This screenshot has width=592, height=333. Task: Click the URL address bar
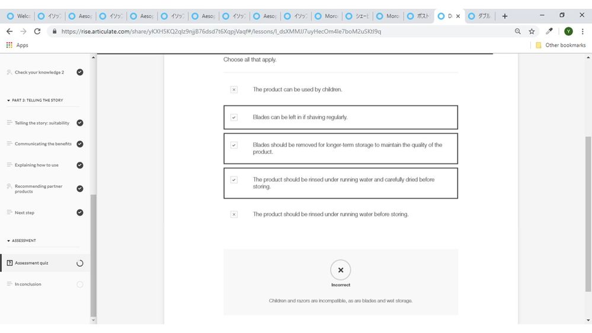pos(279,31)
